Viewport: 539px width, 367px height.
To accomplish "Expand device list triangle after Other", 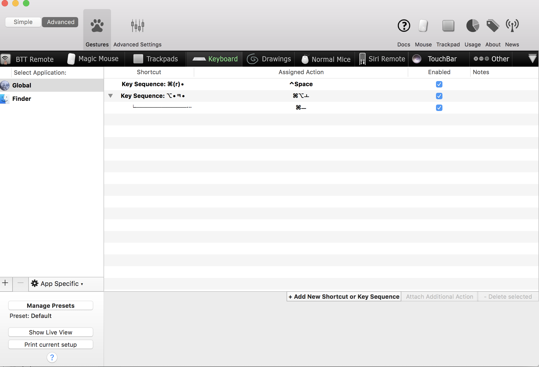I will (x=532, y=59).
